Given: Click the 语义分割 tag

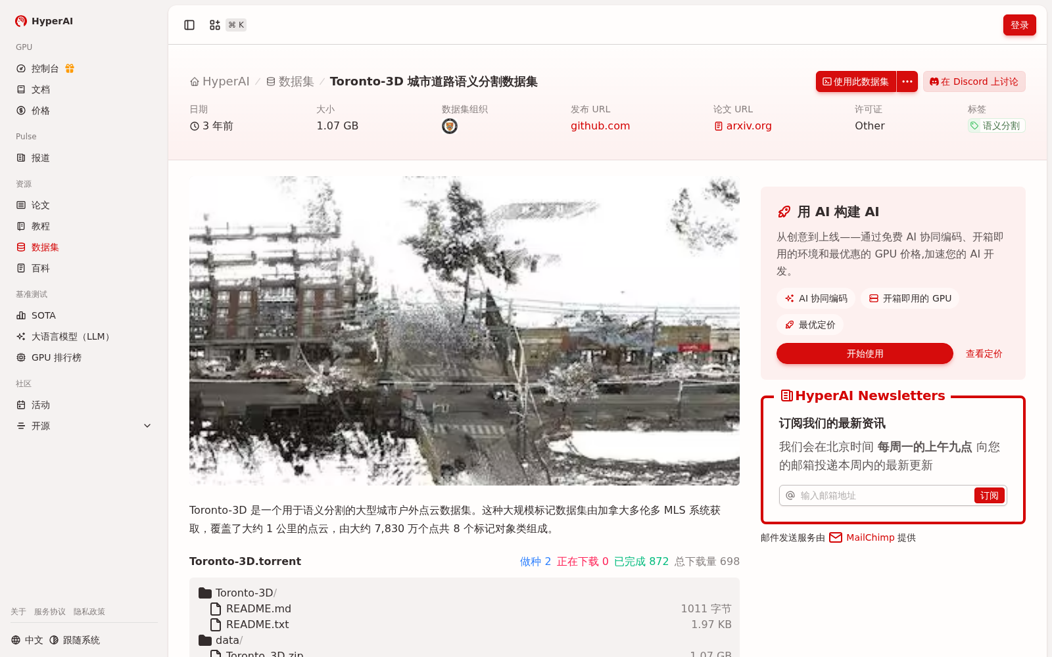Looking at the screenshot, I should pos(996,125).
